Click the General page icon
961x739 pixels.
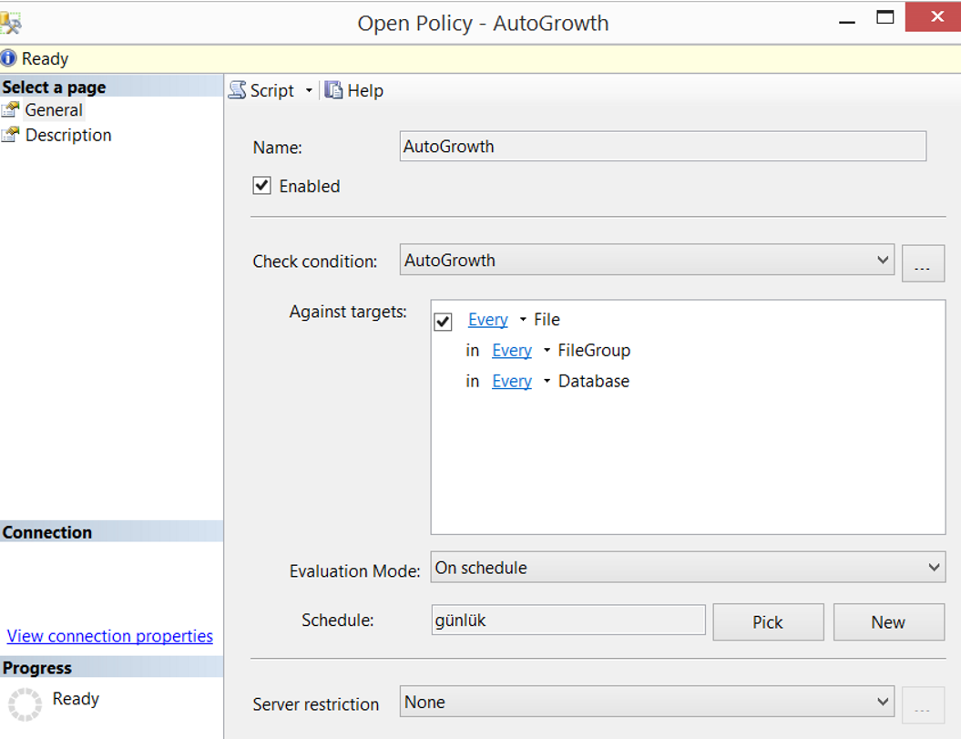coord(10,109)
